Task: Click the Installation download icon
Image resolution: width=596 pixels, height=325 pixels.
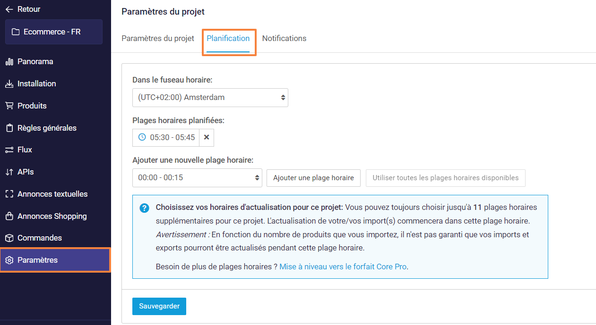Action: 9,84
